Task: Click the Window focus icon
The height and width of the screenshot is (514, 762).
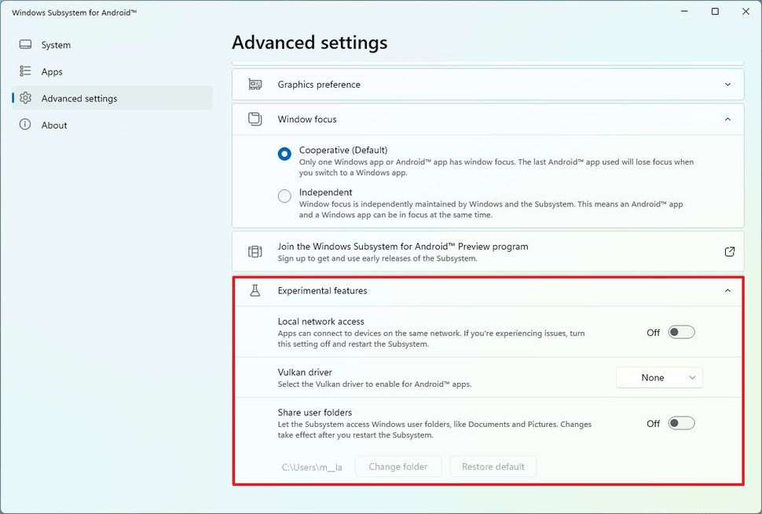Action: 255,119
